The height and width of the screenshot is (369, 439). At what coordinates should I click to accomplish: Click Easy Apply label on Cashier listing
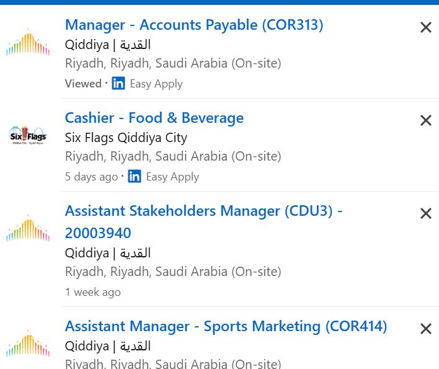[x=172, y=177]
